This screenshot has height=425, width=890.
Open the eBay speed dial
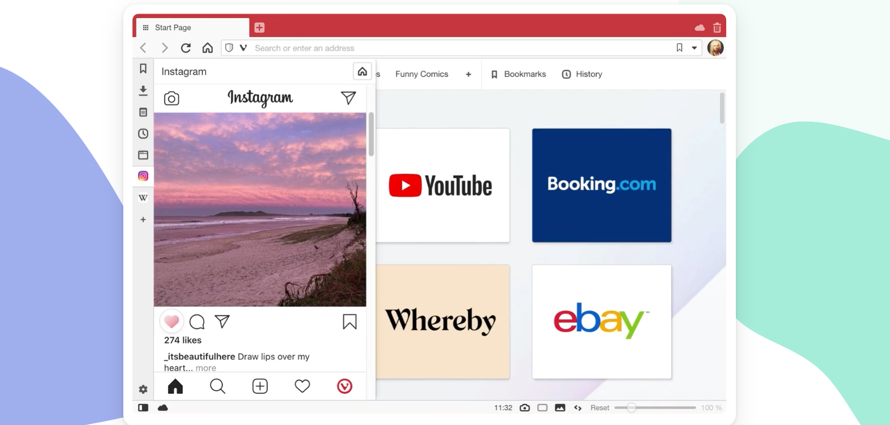point(602,322)
